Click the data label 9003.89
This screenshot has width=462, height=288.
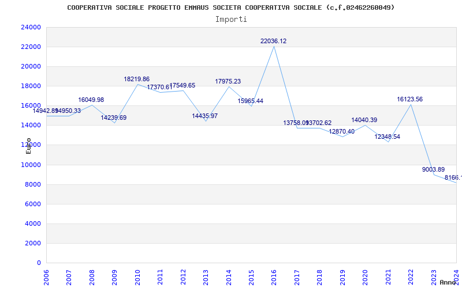pos(434,169)
